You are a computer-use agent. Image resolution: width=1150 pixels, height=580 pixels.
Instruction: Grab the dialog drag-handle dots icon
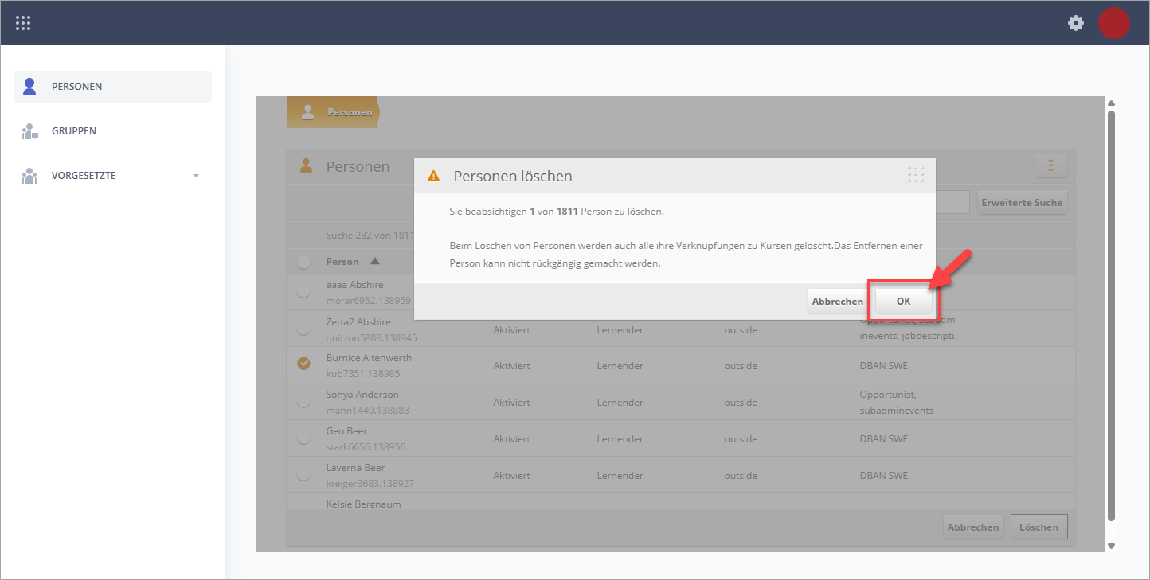[915, 175]
